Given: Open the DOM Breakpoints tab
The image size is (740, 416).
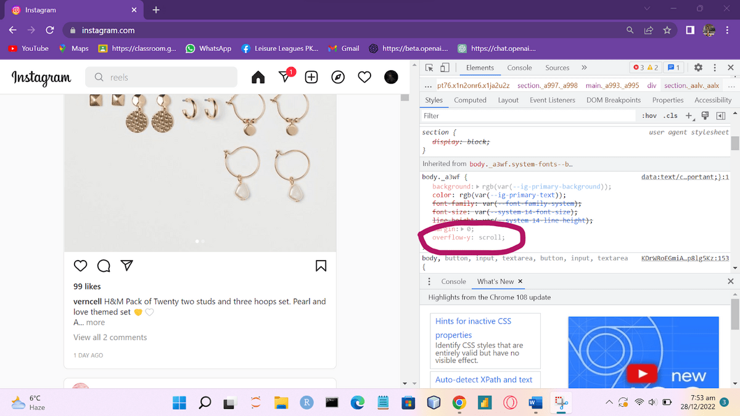Looking at the screenshot, I should (x=613, y=100).
